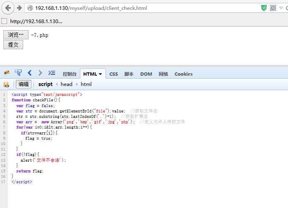Click the str.substring lastIndexOf line
Image resolution: width=288 pixels, height=208 pixels.
[x=66, y=116]
